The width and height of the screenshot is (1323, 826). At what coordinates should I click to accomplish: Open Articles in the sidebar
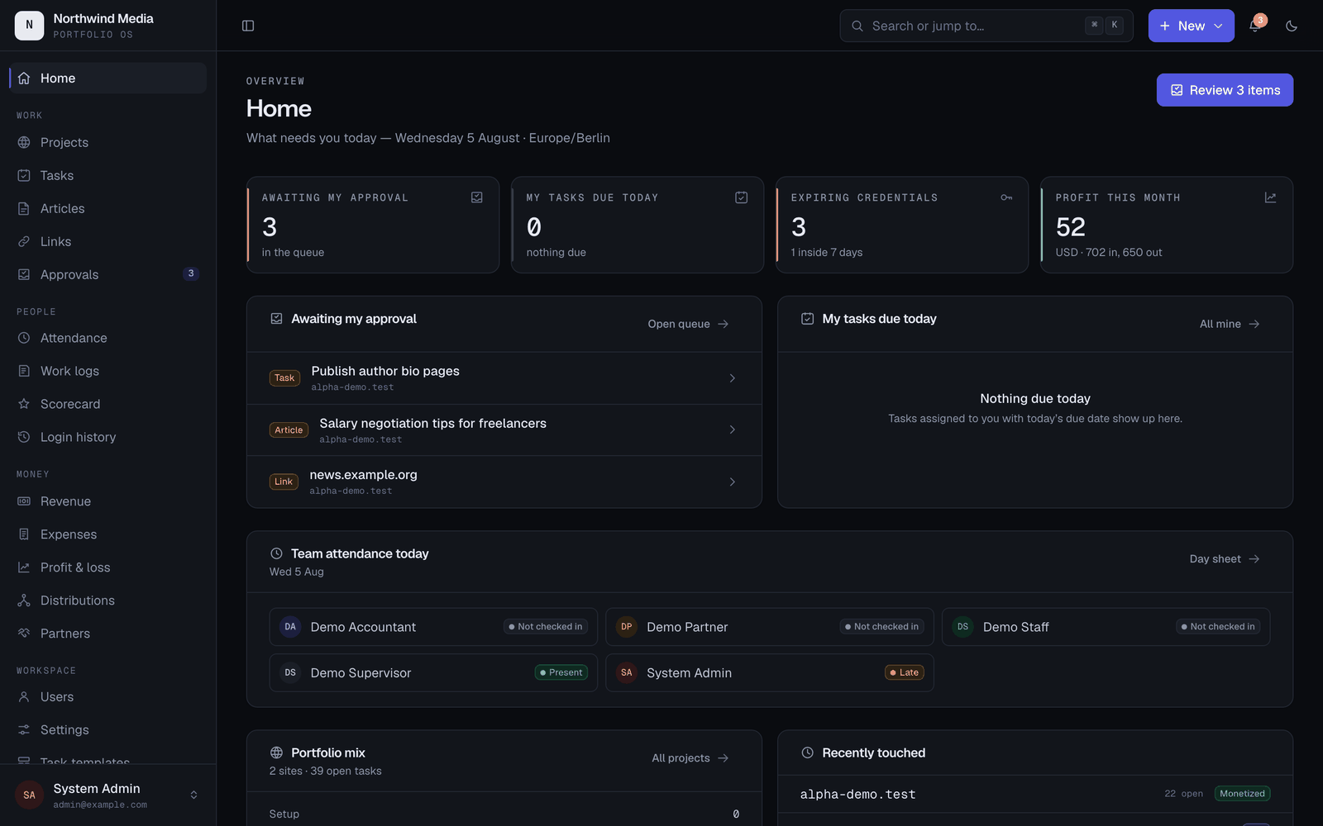point(107,208)
